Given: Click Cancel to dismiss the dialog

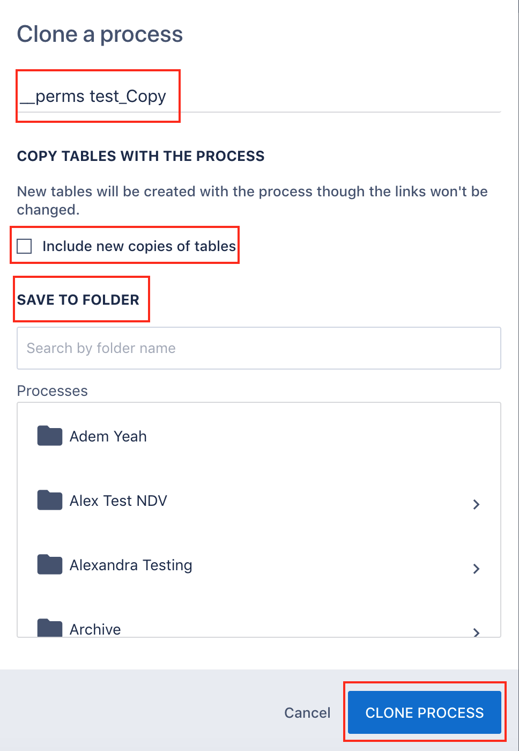Looking at the screenshot, I should [307, 712].
